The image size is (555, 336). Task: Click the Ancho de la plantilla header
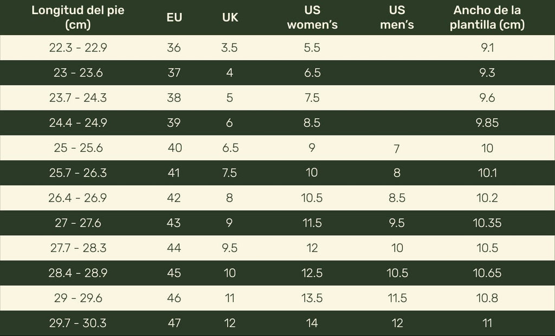click(487, 18)
